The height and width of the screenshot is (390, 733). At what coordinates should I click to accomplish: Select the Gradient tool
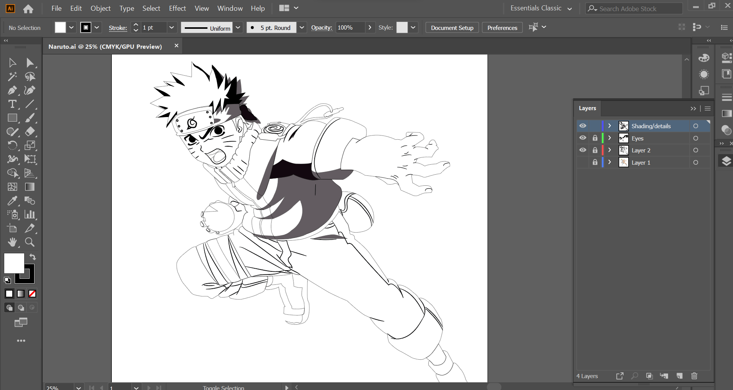[30, 187]
